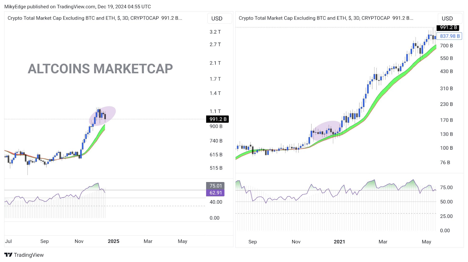The height and width of the screenshot is (262, 468).
Task: Click the '2.7 T' price axis label
Action: [x=215, y=44]
